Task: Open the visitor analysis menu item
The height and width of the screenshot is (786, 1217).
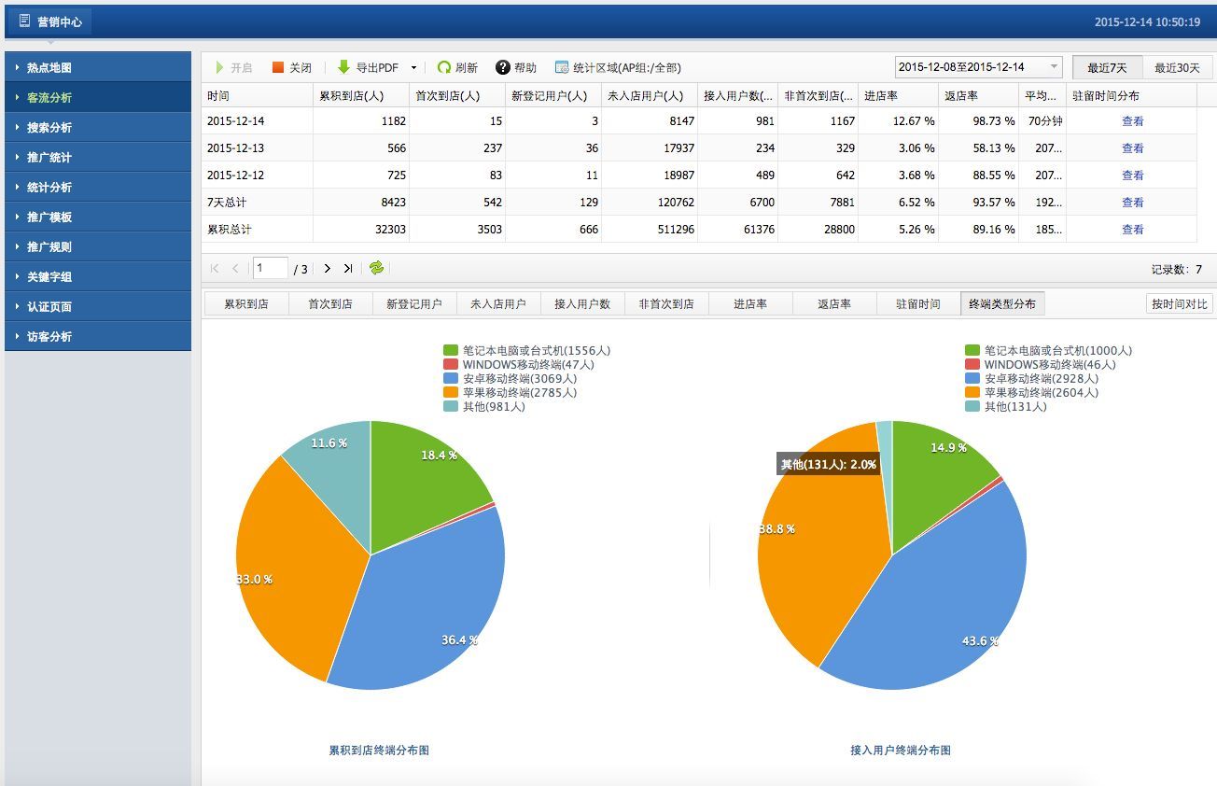Action: (x=49, y=337)
